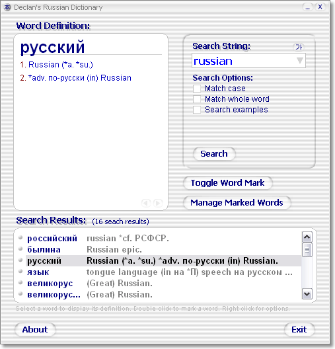Viewport: 335px width, 349px height.
Task: Check the Search examples box
Action: [x=197, y=110]
